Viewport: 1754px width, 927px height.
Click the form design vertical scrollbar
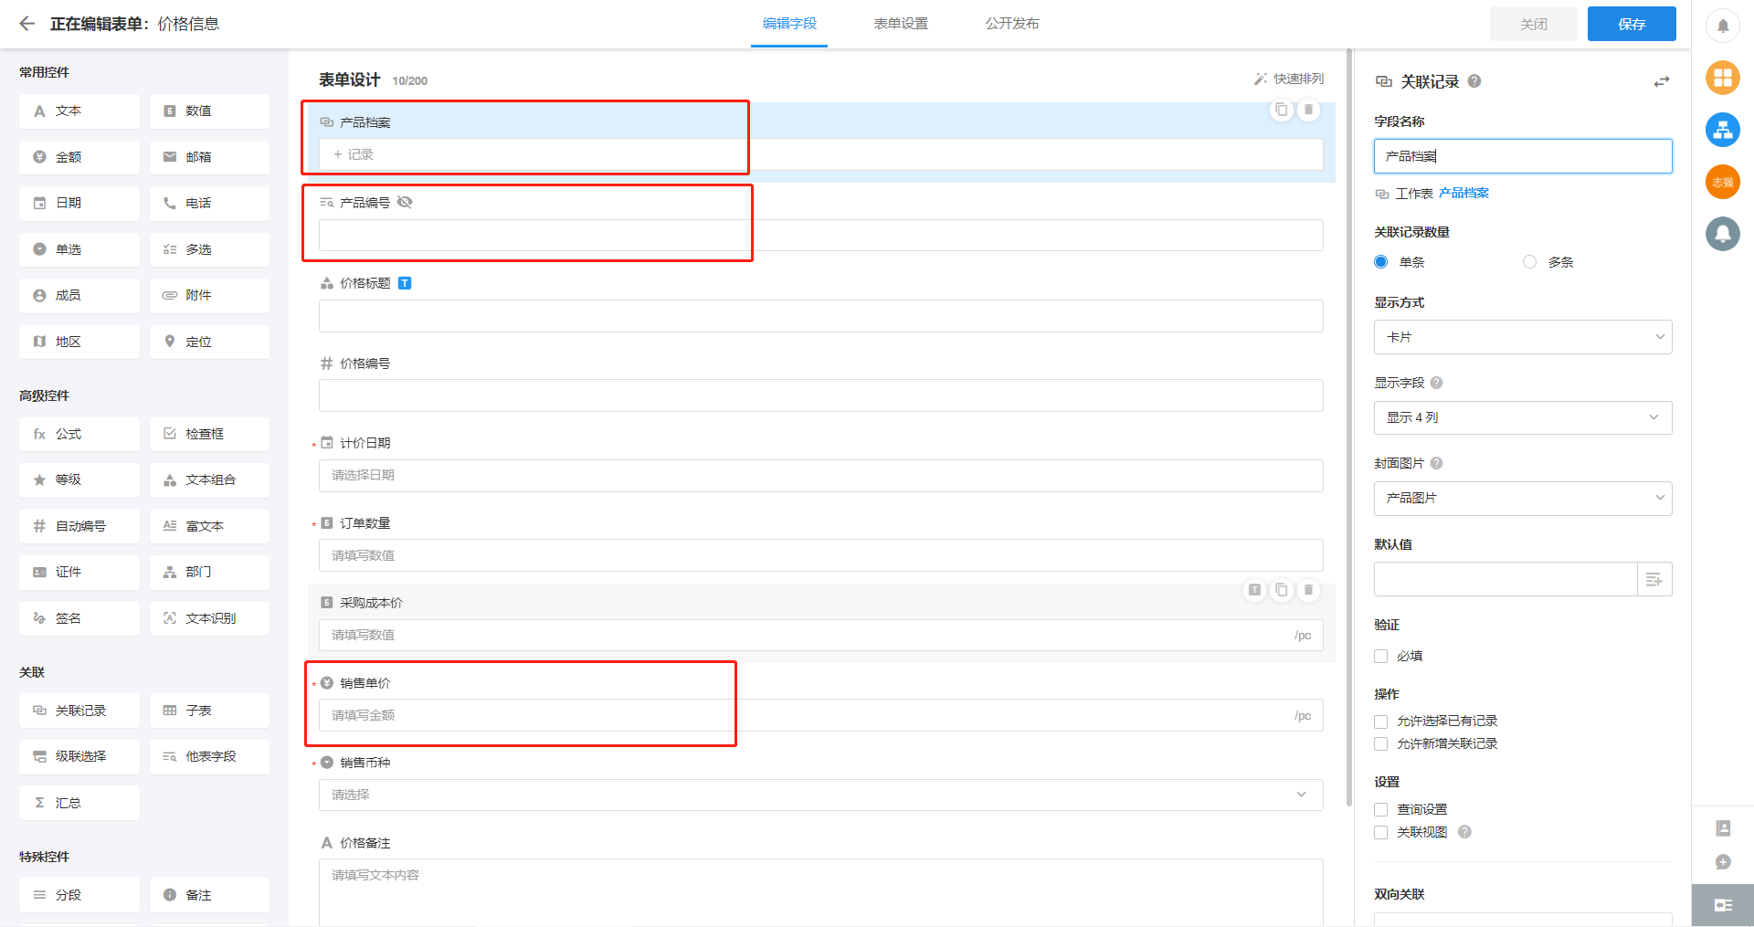(1349, 427)
